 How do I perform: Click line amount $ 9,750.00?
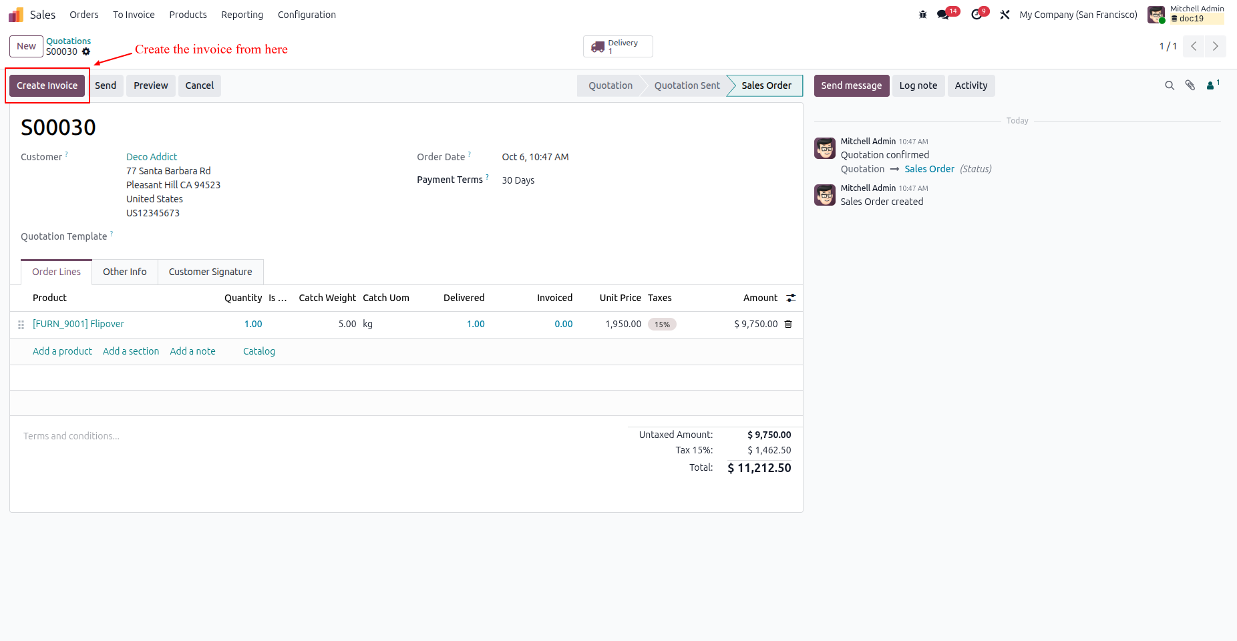click(755, 324)
